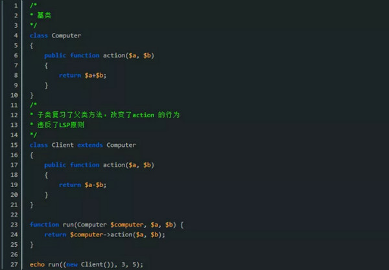Click line number 15 in the gutter
Screen dimensions: 389x270
pos(14,144)
